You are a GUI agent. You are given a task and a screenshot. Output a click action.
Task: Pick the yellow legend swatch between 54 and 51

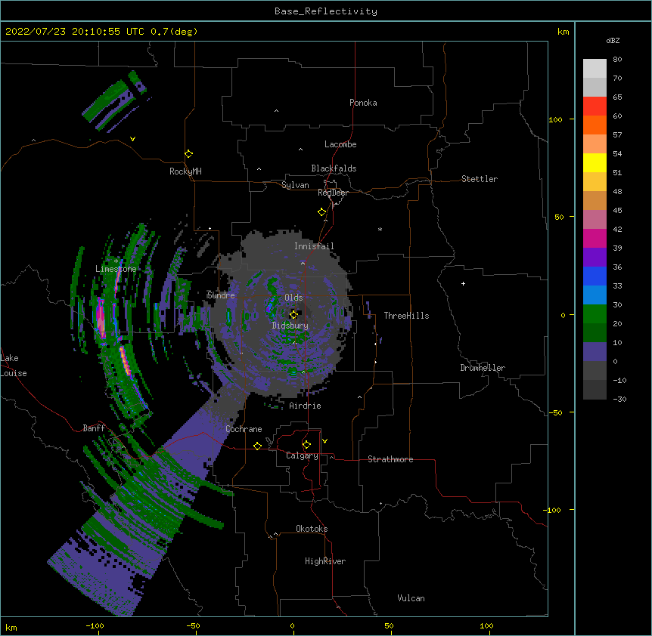pyautogui.click(x=595, y=162)
